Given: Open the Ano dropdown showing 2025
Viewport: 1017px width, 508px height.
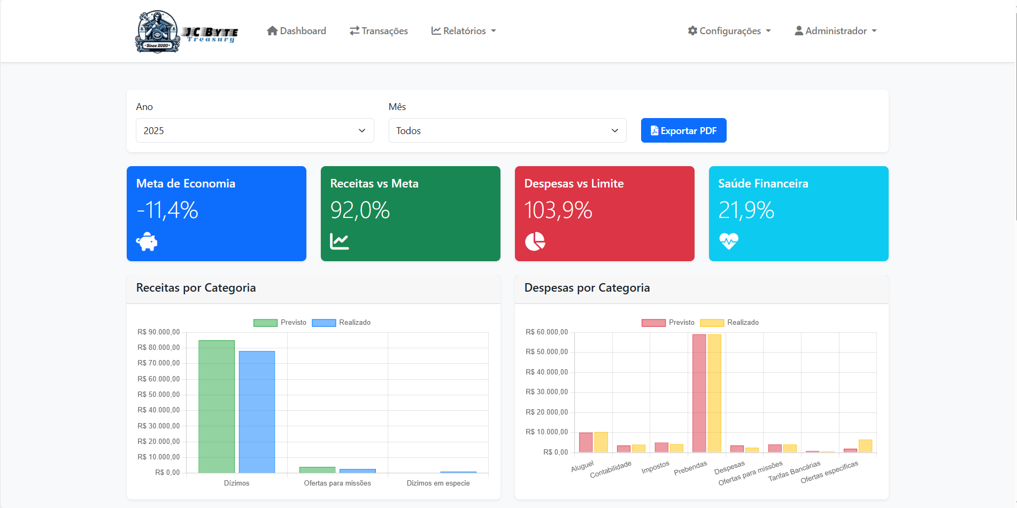Looking at the screenshot, I should 255,130.
